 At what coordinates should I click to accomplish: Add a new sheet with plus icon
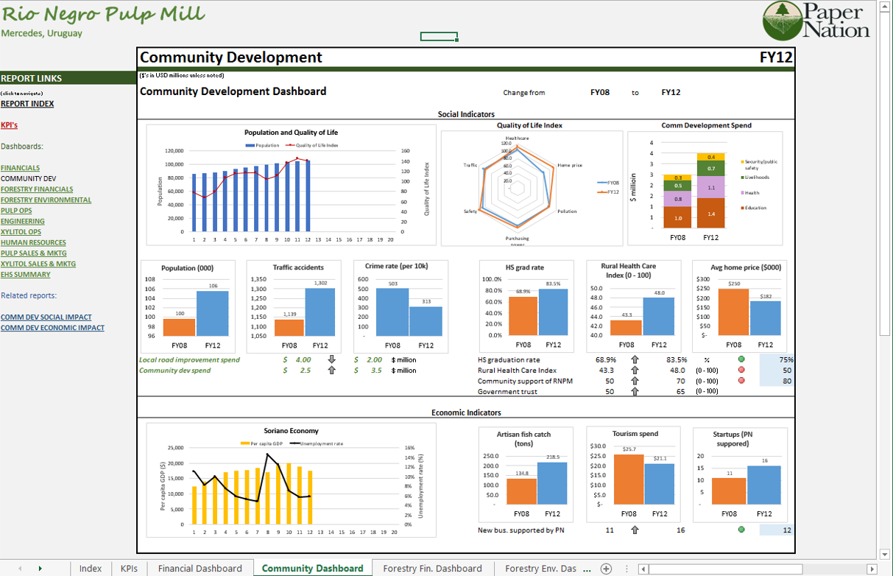(x=607, y=569)
